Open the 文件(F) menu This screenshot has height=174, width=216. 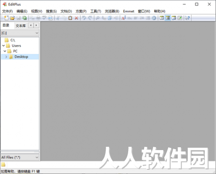coord(8,11)
